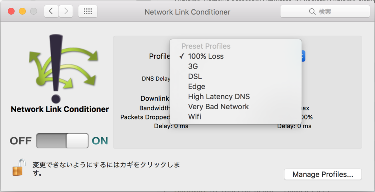Click the unlocked padlock icon
Screen dimensions: 375x192
click(x=19, y=167)
